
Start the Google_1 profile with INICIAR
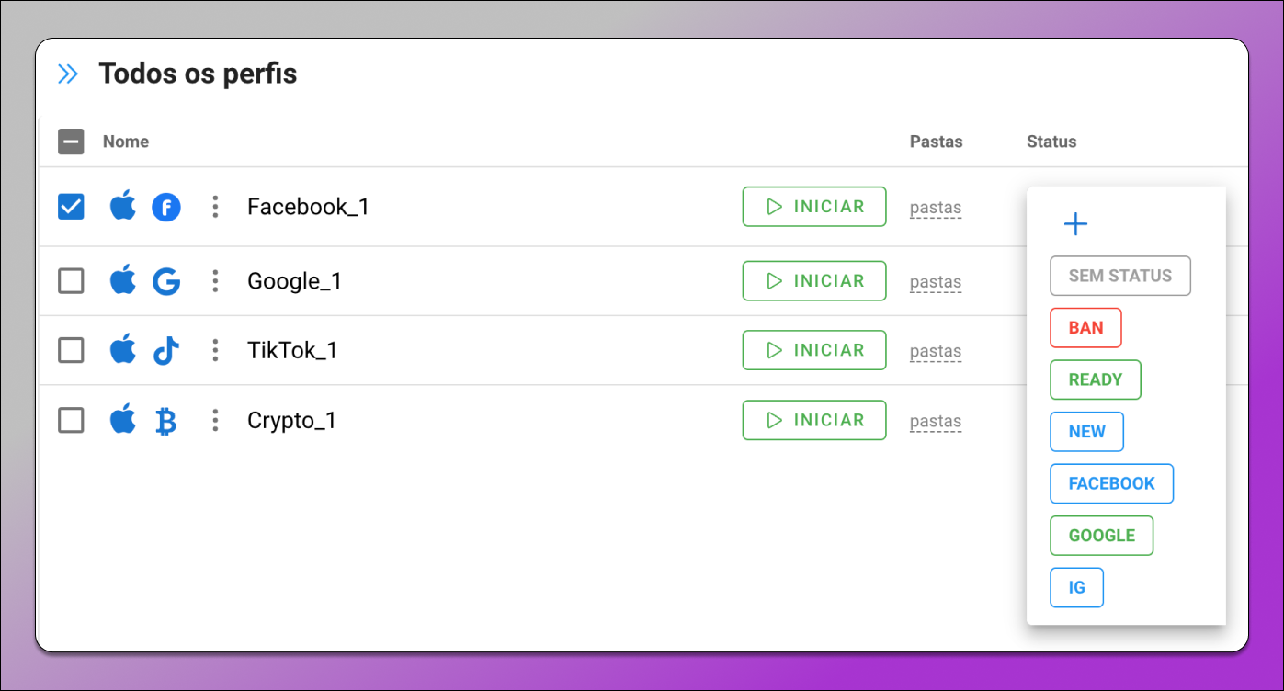[x=814, y=281]
